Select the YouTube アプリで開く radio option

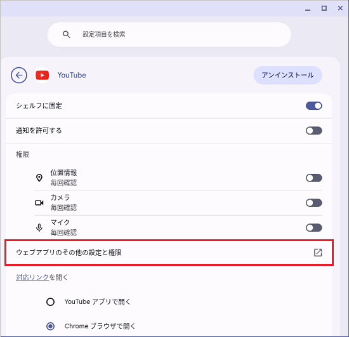pyautogui.click(x=50, y=302)
